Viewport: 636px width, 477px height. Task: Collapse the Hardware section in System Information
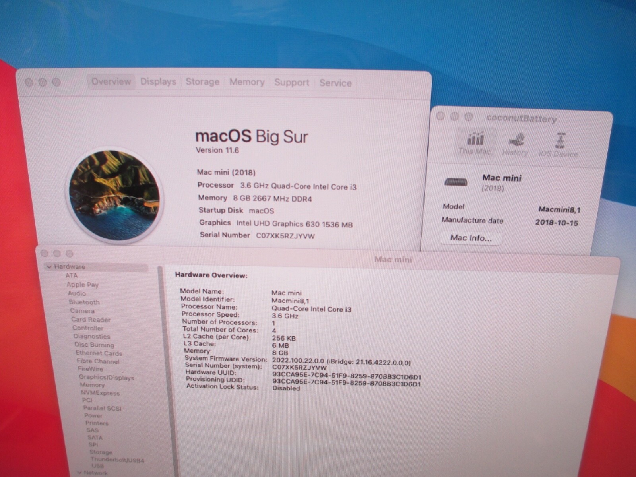[x=49, y=267]
